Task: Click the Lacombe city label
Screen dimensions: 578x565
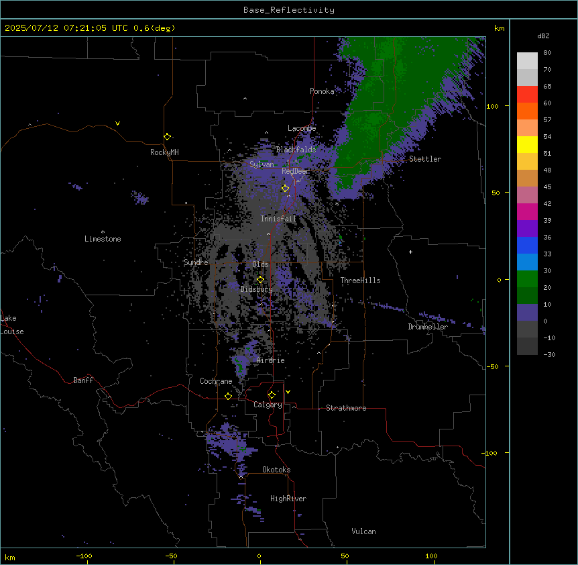Action: 302,128
